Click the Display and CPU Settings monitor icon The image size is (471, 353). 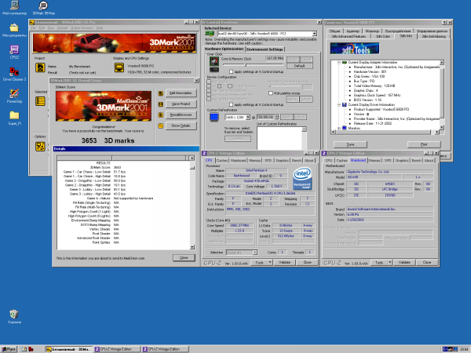coord(119,67)
